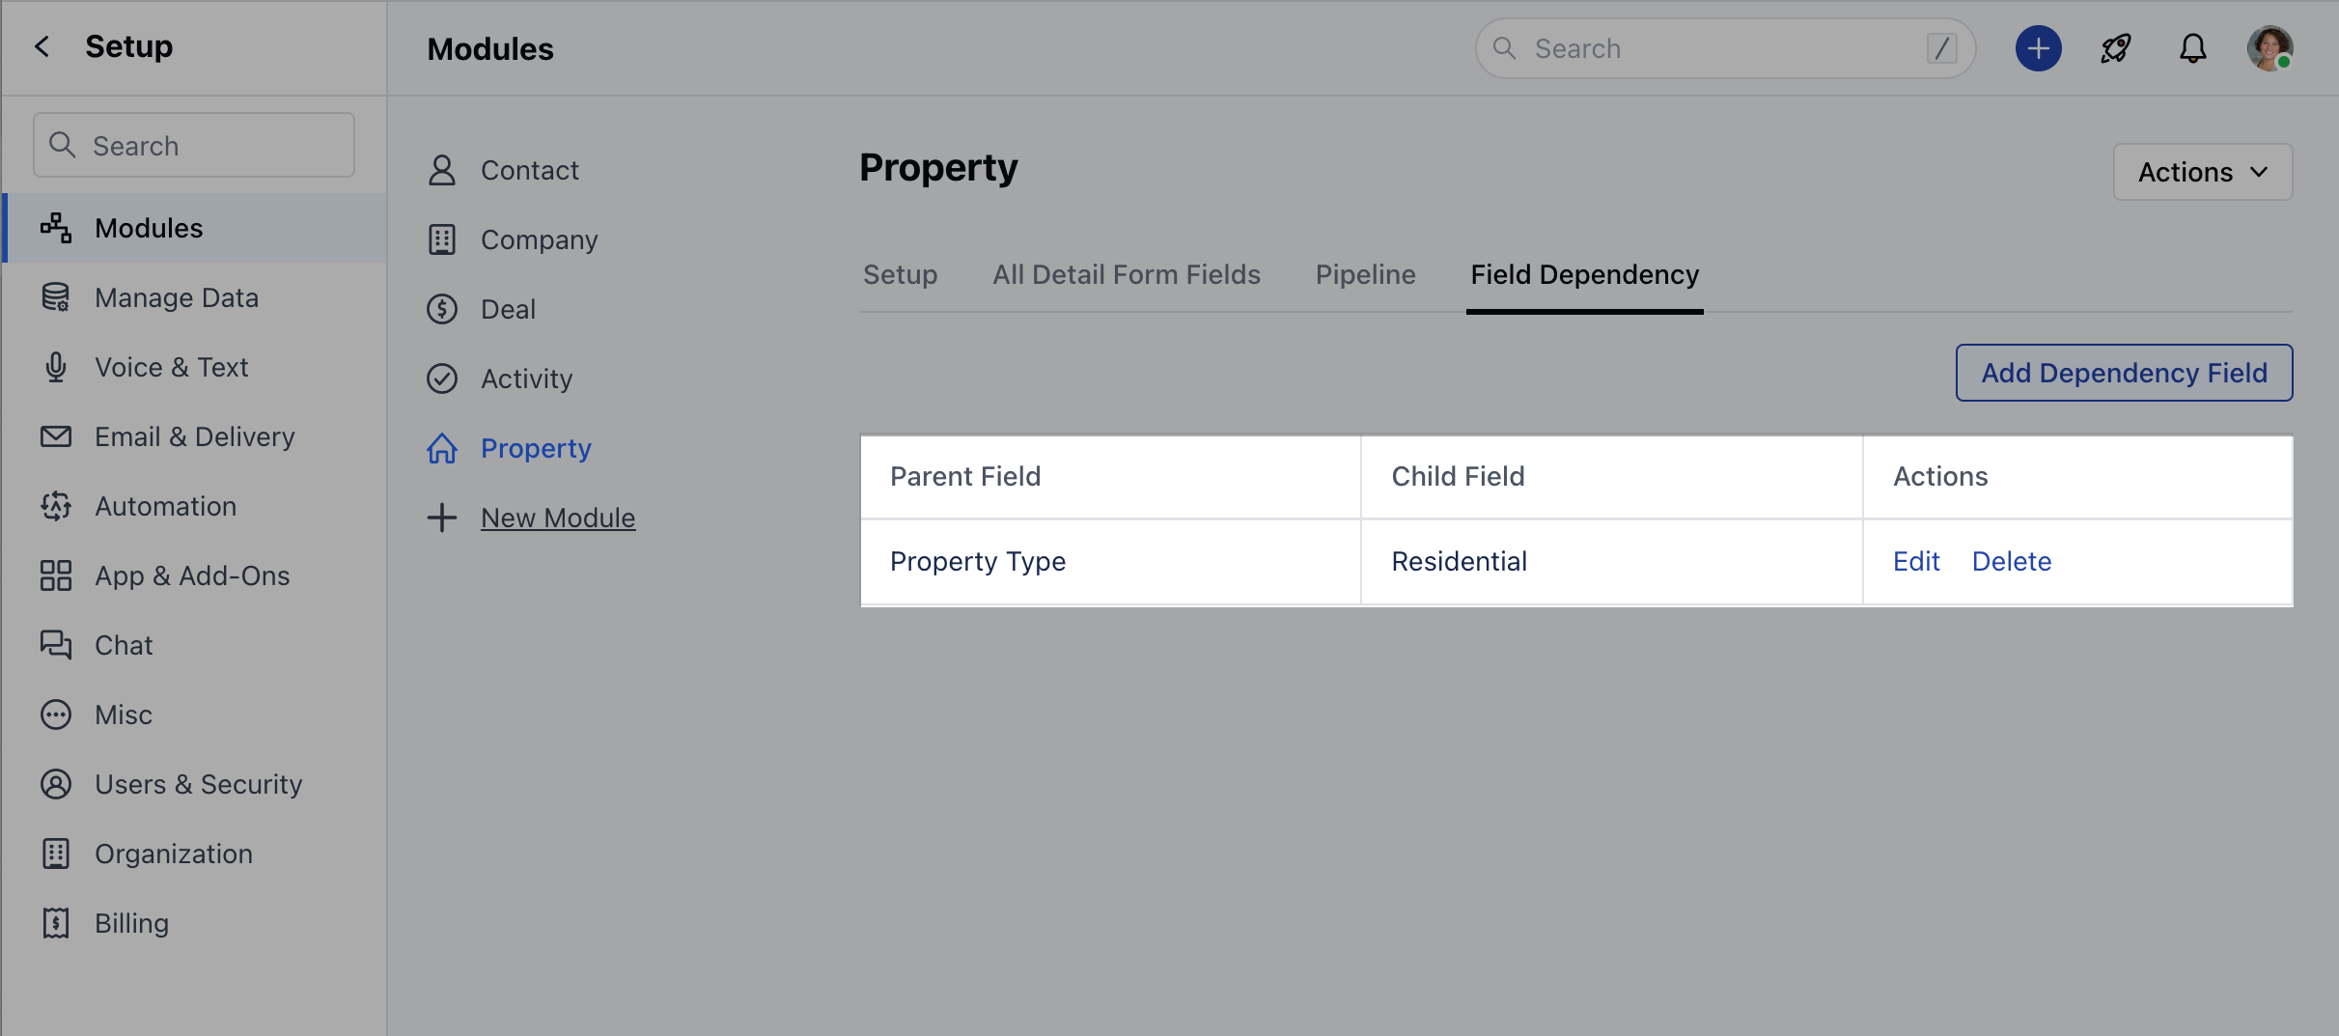Viewport: 2339px width, 1036px height.
Task: Edit the Property Type dependency
Action: click(1915, 561)
